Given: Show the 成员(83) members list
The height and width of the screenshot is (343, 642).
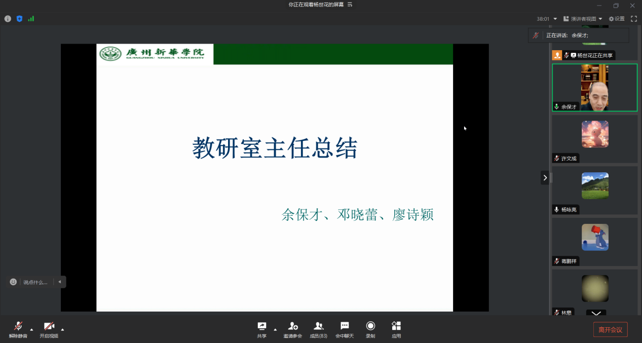Looking at the screenshot, I should pos(318,328).
